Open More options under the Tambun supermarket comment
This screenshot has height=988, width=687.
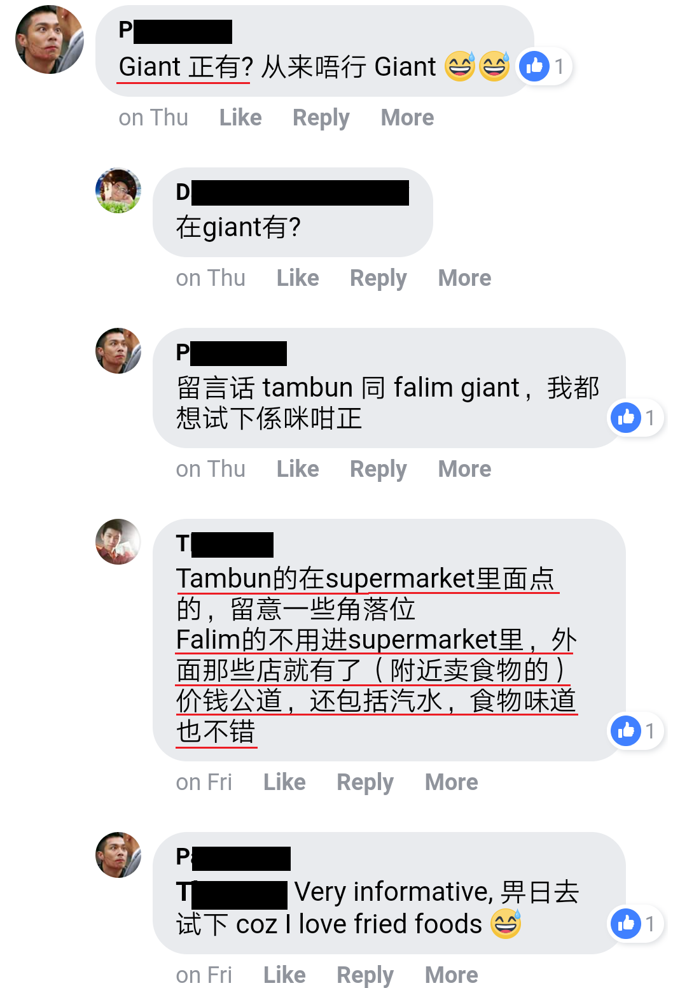(451, 782)
